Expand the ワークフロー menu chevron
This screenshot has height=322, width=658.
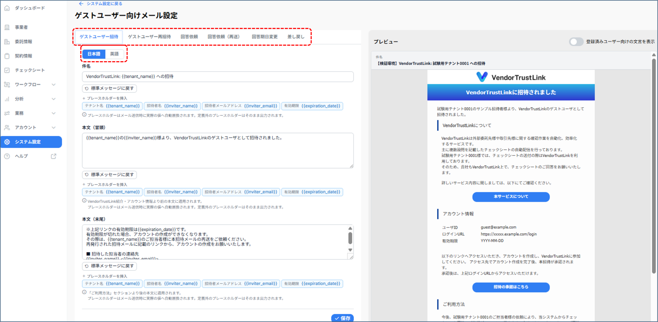pos(54,85)
